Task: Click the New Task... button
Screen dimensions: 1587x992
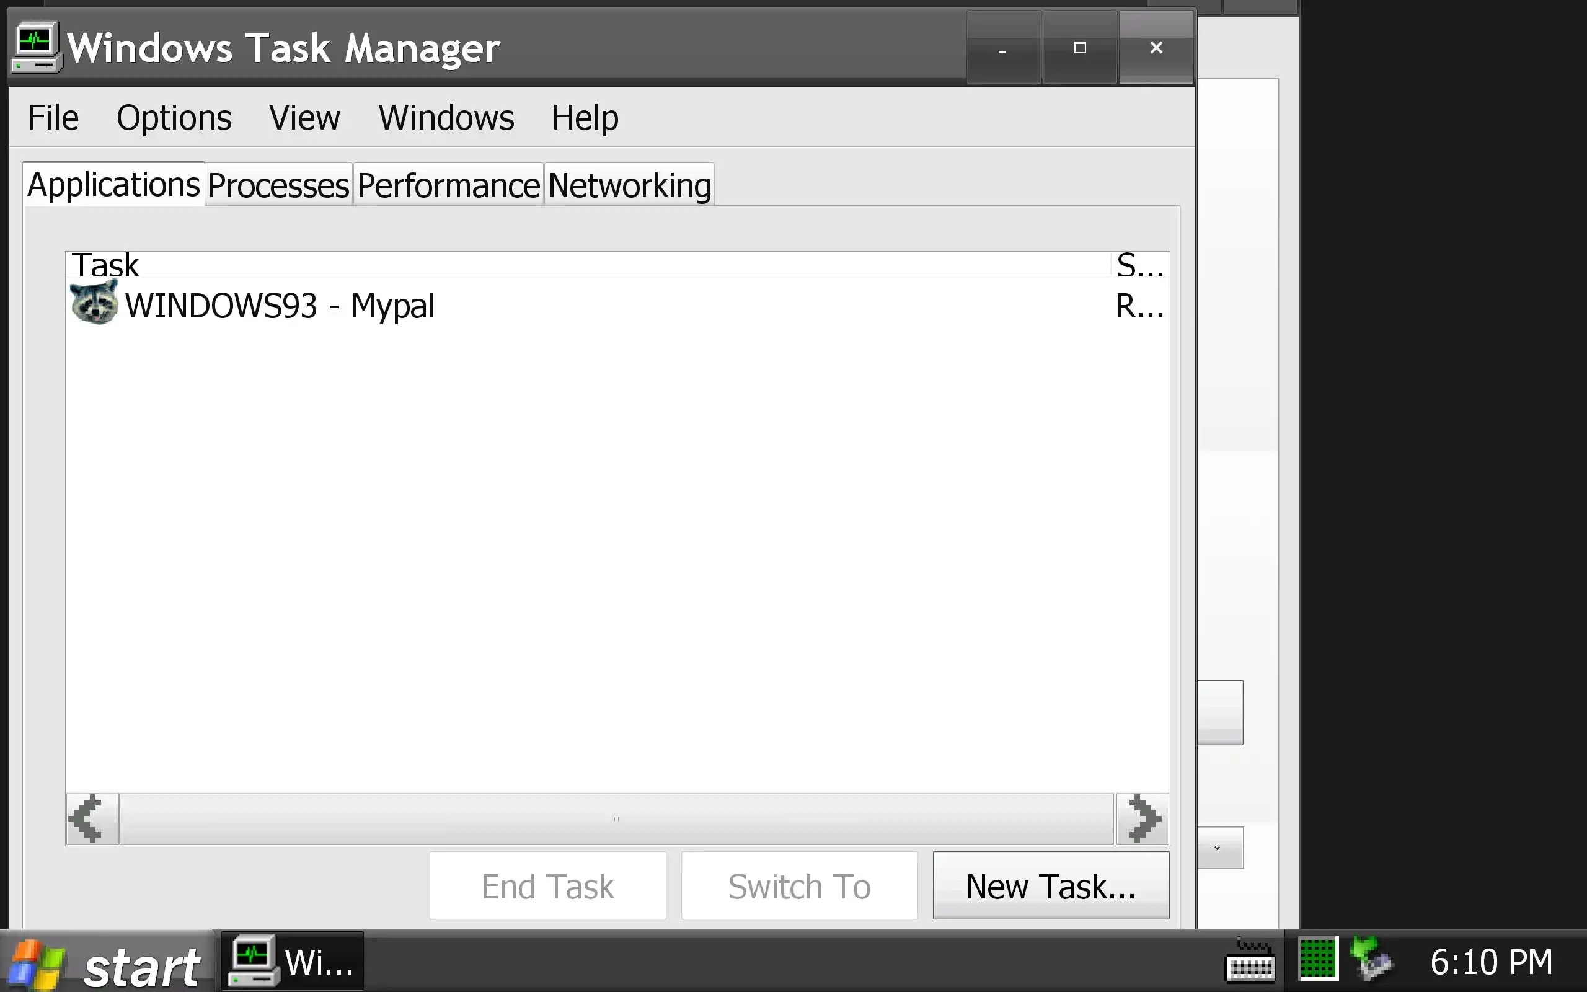Action: (1051, 886)
